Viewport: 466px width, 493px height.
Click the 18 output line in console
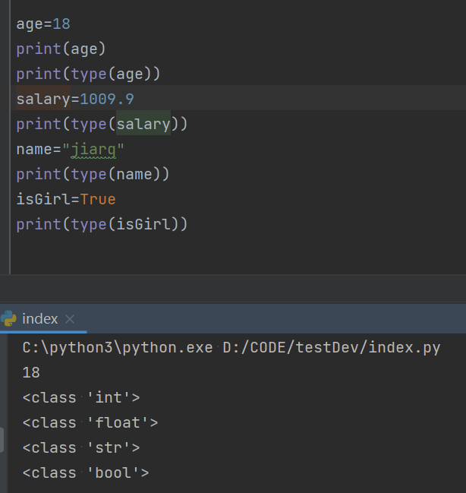tap(31, 373)
